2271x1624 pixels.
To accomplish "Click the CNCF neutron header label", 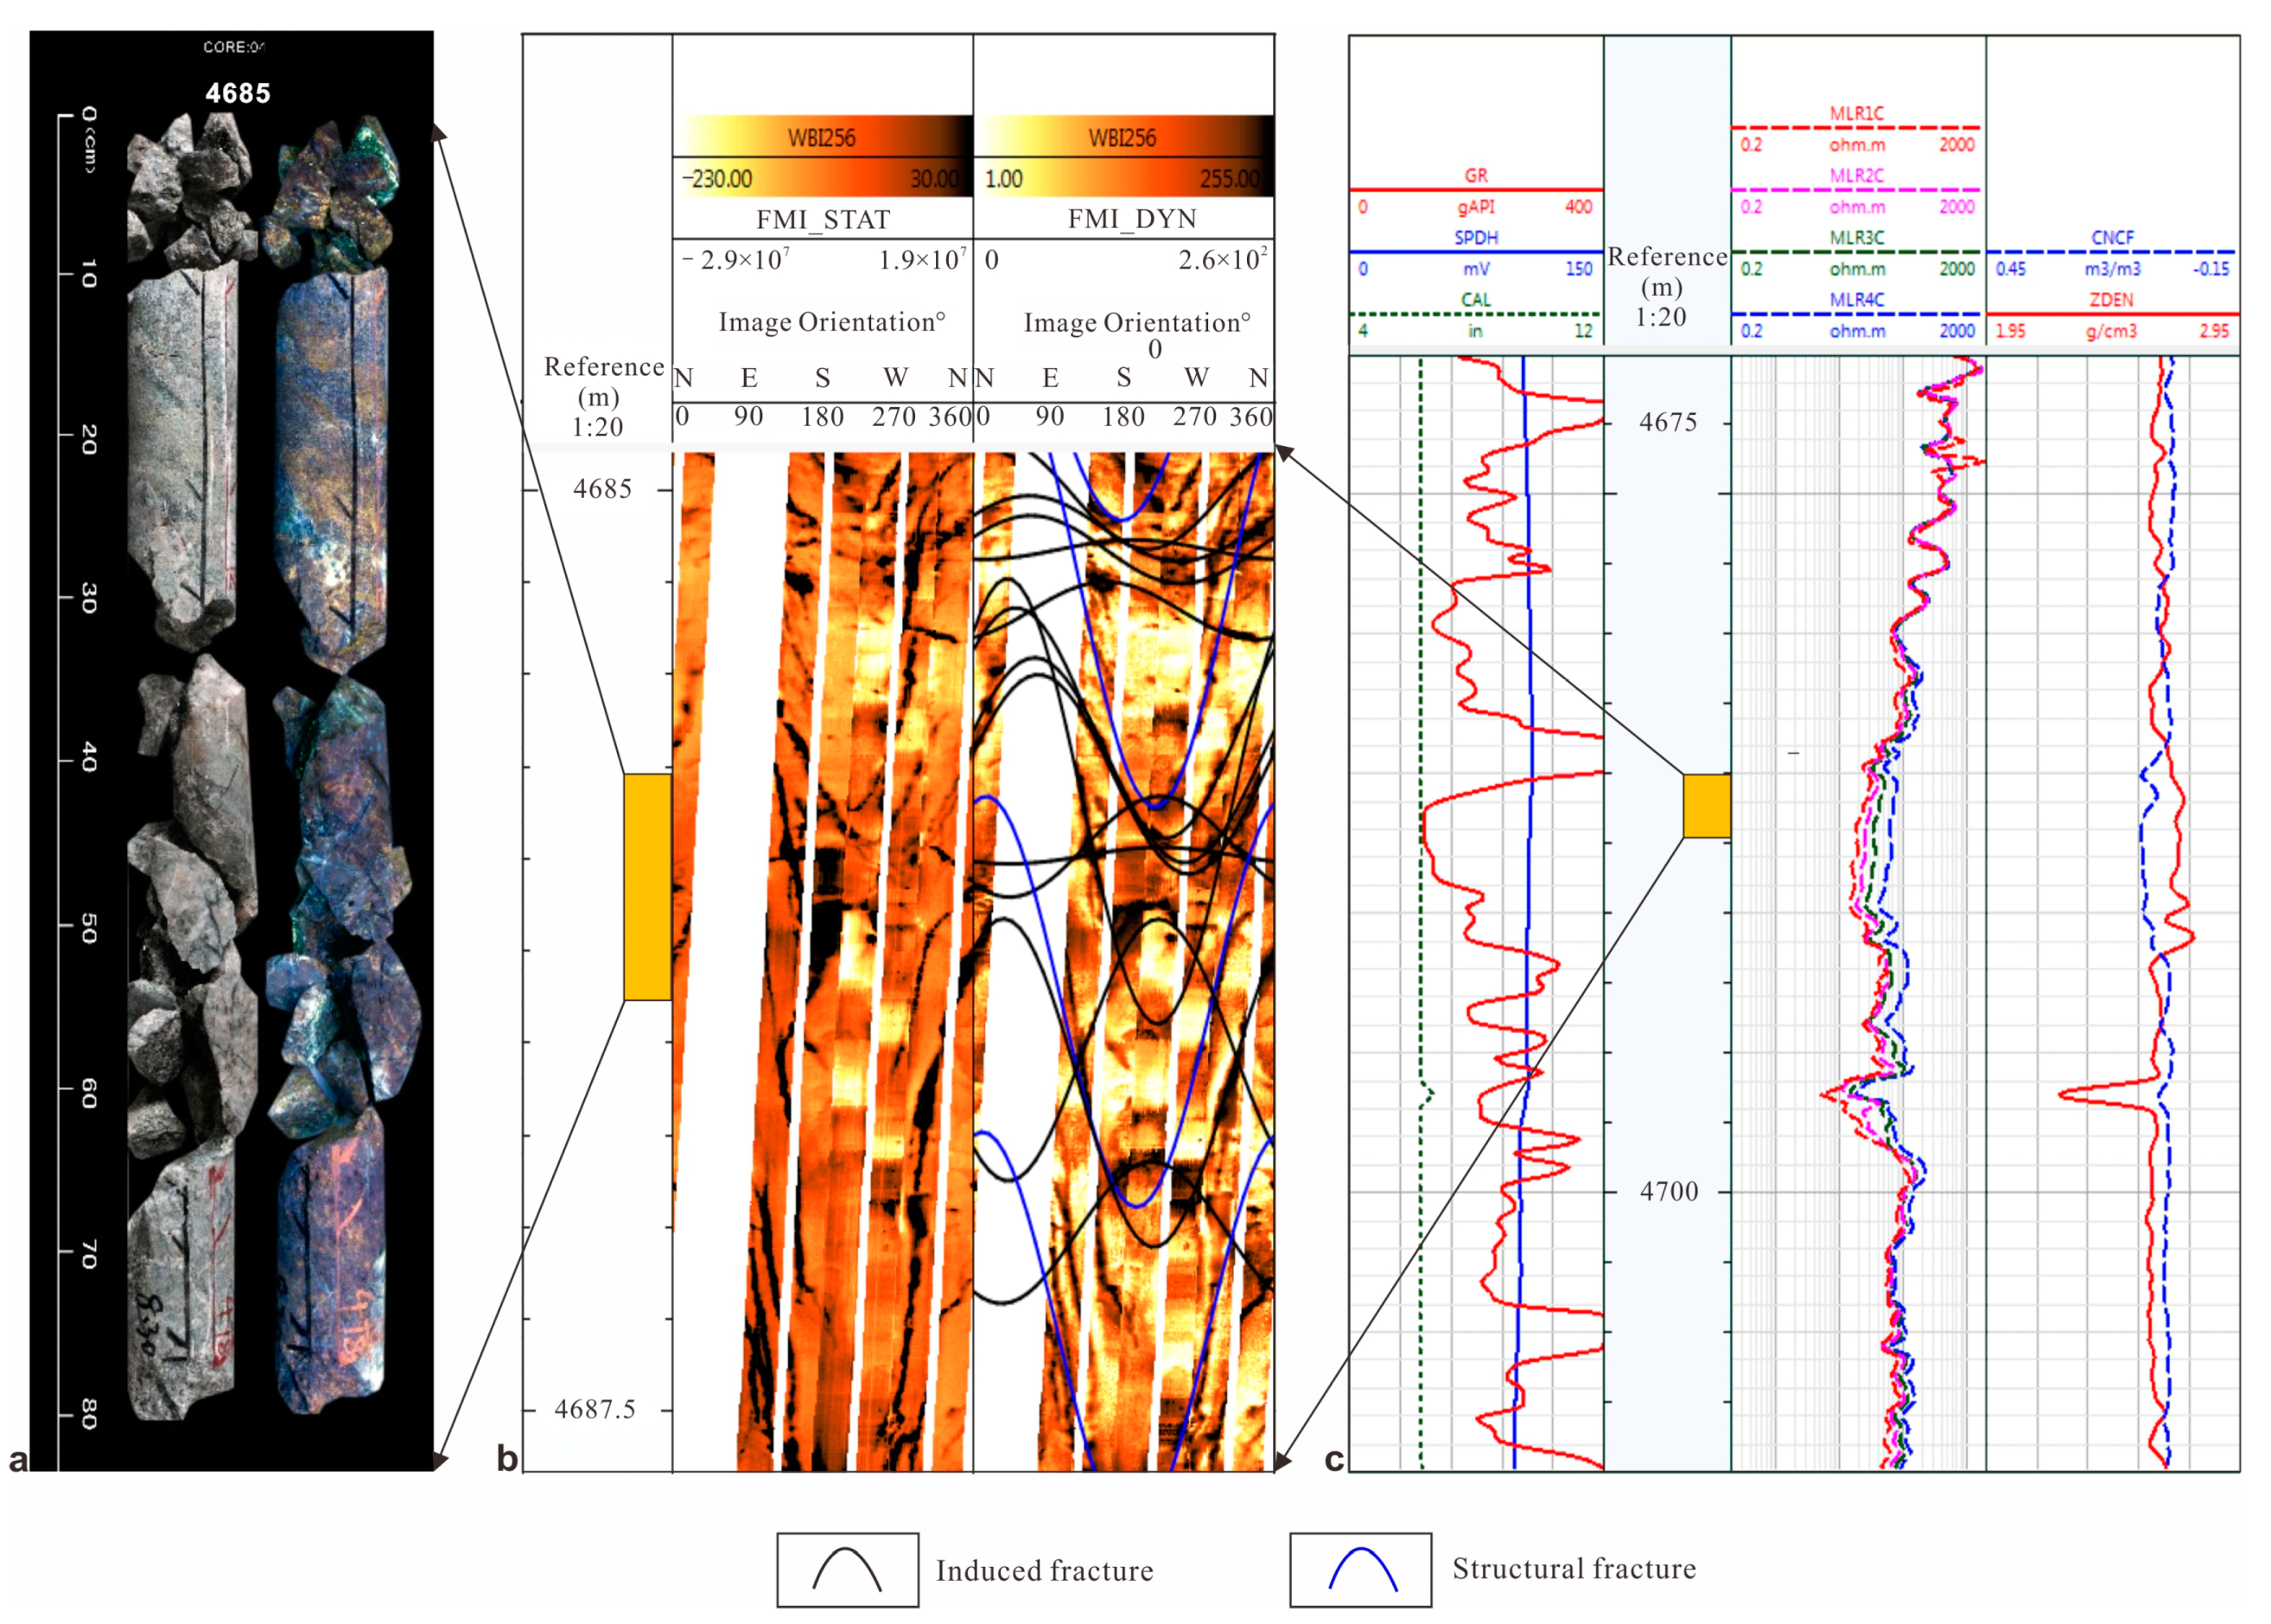I will pos(2111,237).
